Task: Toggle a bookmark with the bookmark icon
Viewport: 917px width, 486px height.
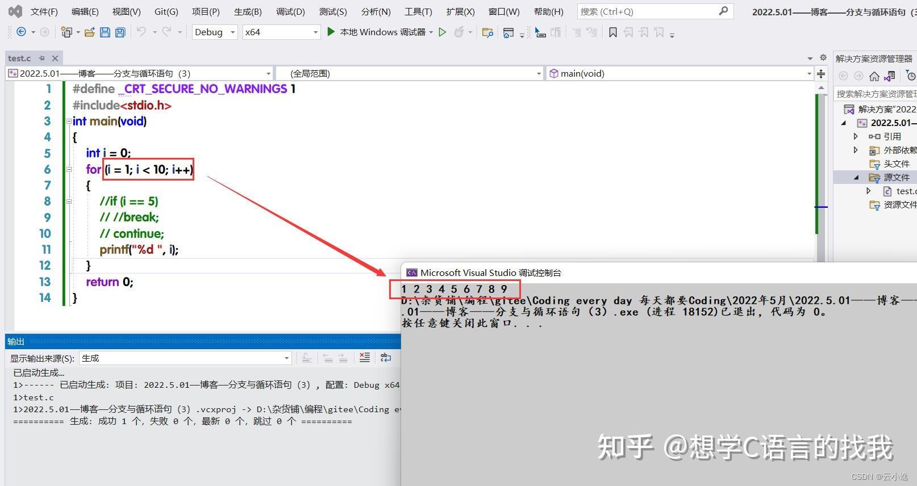Action: [612, 32]
